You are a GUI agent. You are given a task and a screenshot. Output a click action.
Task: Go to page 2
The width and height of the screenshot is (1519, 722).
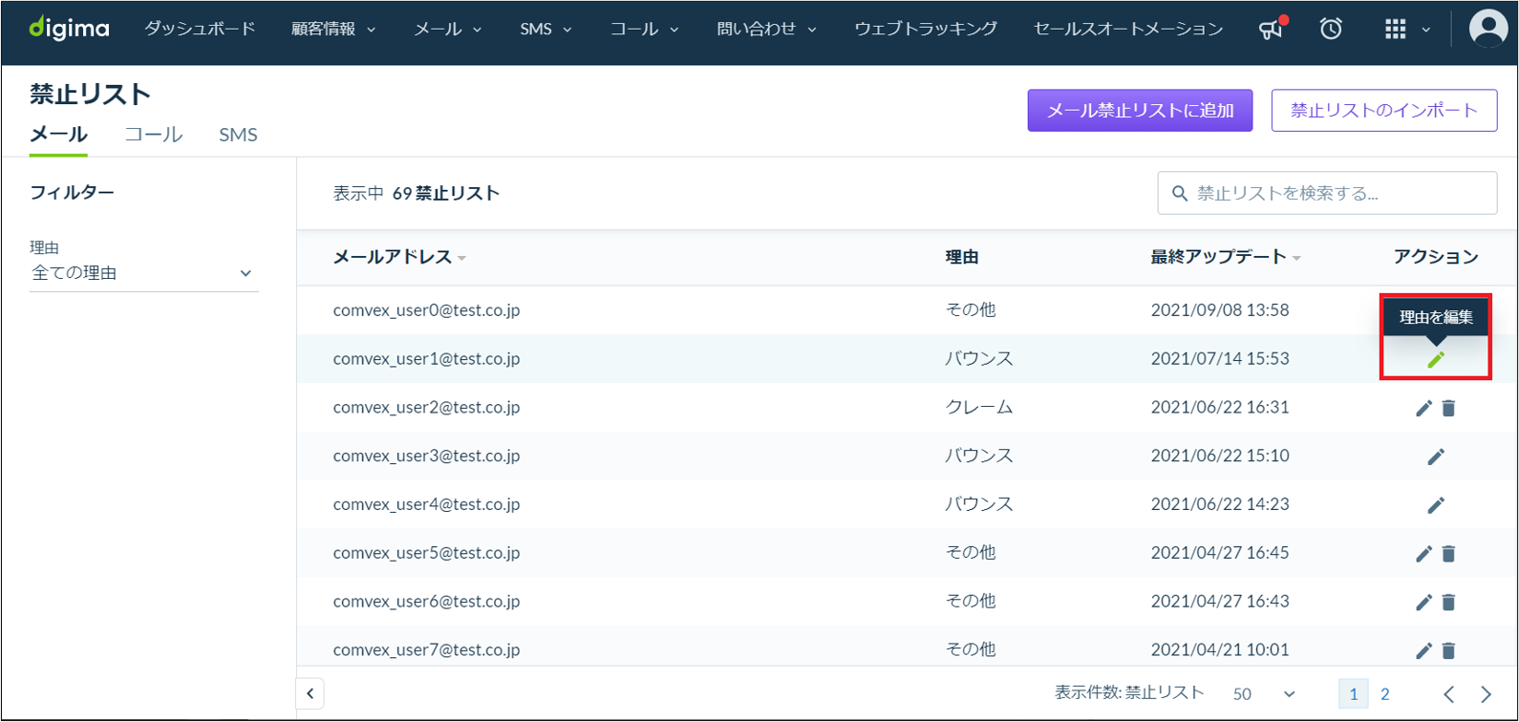click(x=1384, y=694)
